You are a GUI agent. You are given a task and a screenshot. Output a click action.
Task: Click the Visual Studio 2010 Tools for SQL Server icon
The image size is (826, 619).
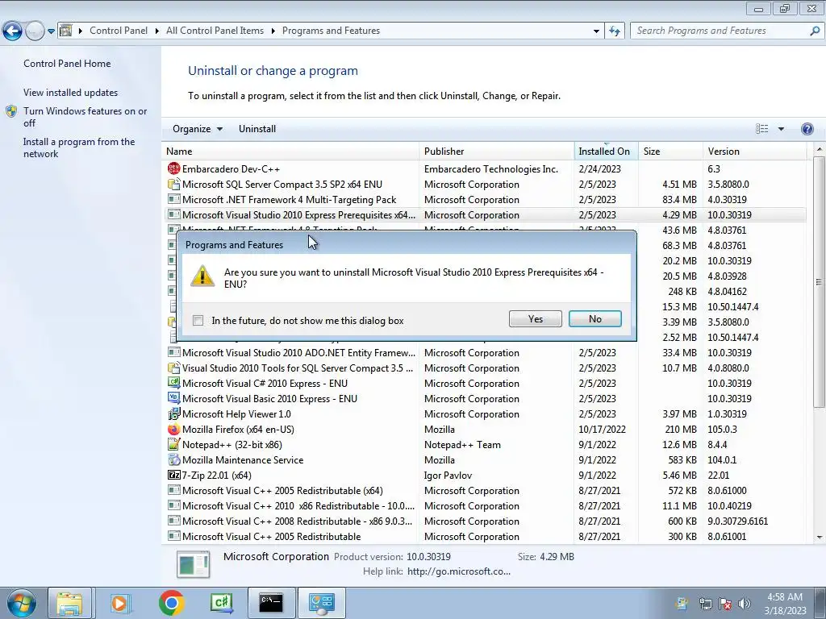[x=173, y=368]
